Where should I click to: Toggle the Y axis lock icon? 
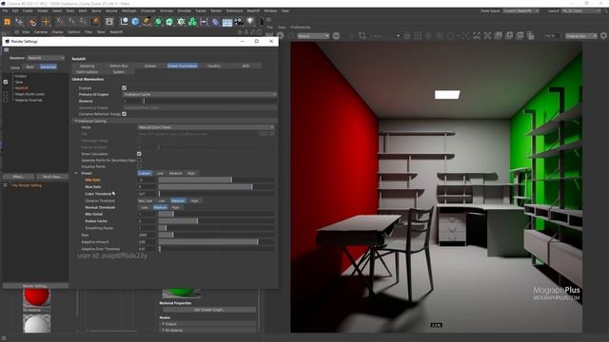click(71, 21)
